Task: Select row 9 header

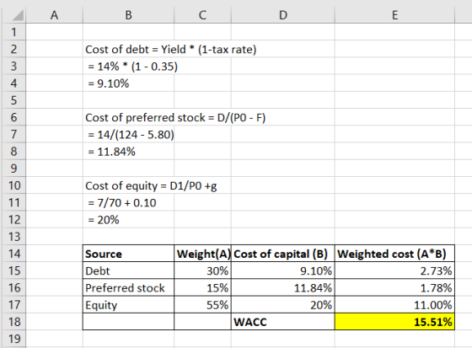Action: (13, 169)
